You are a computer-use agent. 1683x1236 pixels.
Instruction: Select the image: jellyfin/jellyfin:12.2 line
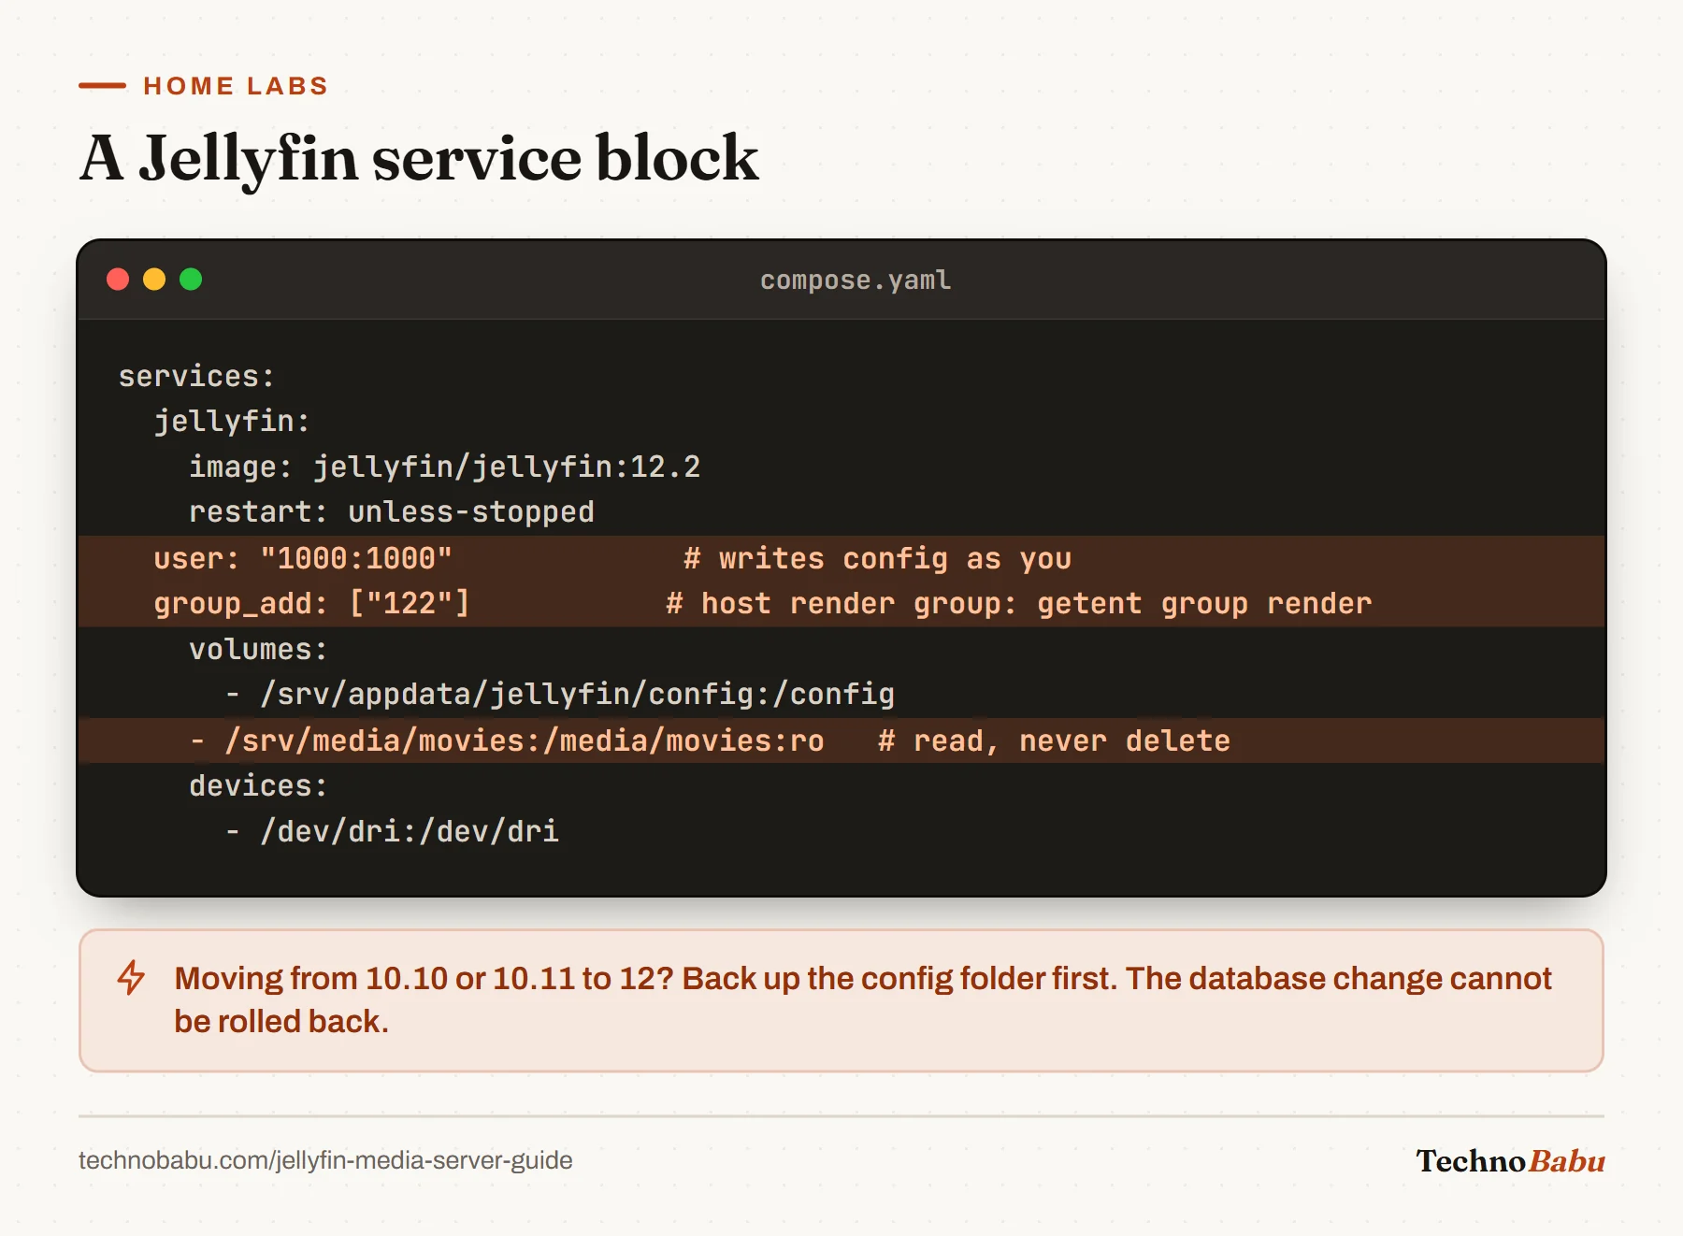pos(445,467)
